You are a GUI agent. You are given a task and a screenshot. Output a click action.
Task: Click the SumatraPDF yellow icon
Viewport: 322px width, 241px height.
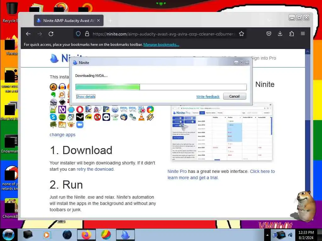(88, 117)
